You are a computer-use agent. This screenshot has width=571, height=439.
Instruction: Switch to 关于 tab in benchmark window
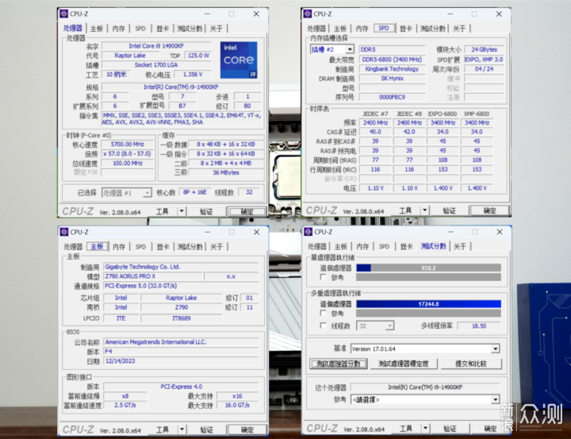[x=459, y=246]
